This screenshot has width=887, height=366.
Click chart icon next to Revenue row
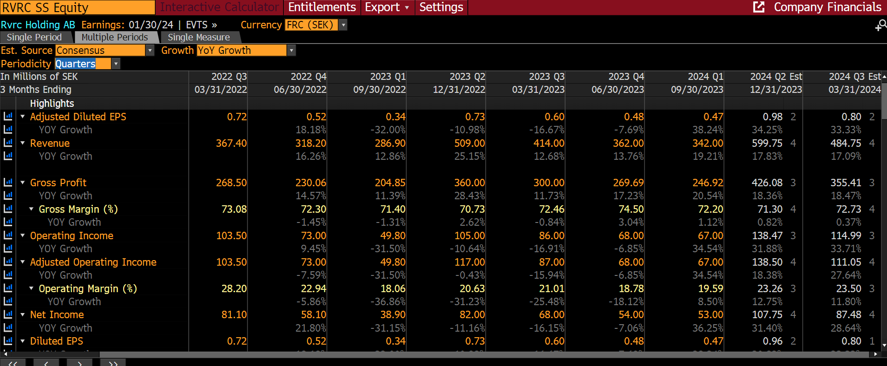(8, 143)
